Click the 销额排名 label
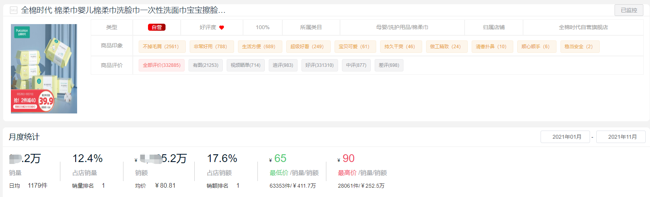This screenshot has height=197, width=650. 217,186
